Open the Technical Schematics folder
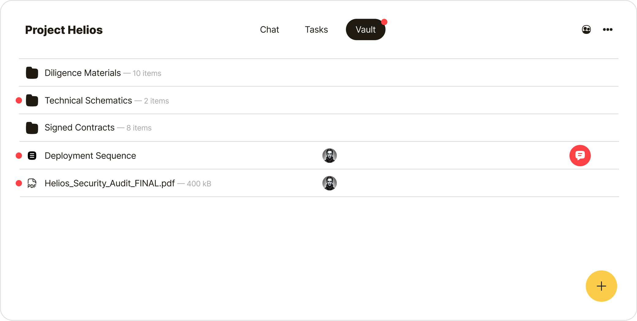The height and width of the screenshot is (321, 637). 88,101
